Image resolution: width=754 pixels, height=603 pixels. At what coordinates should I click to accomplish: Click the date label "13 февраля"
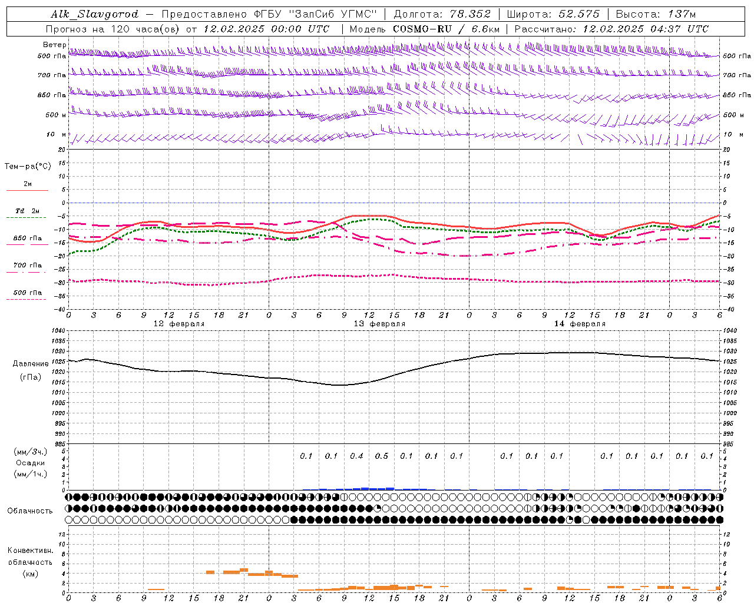[x=379, y=324]
